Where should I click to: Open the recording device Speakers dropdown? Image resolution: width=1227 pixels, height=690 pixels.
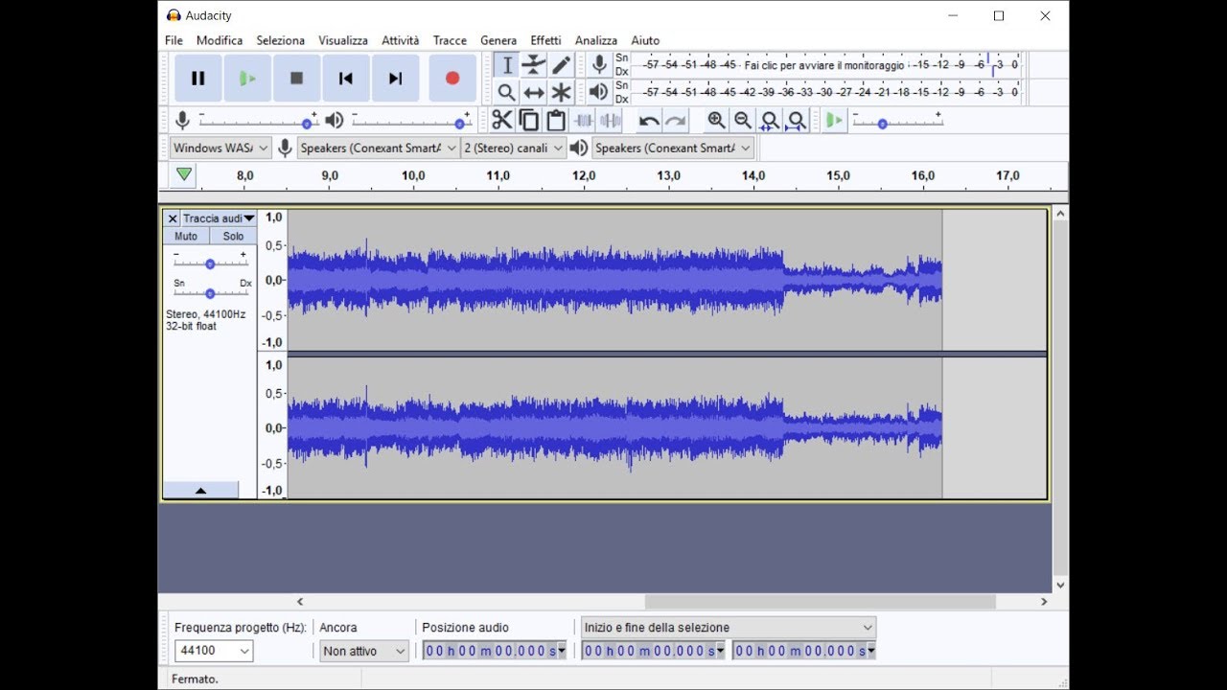coord(379,148)
